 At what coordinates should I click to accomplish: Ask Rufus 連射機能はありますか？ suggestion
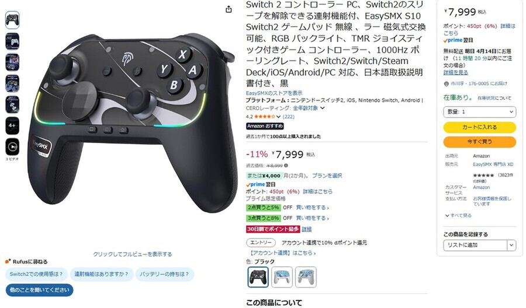tap(101, 274)
